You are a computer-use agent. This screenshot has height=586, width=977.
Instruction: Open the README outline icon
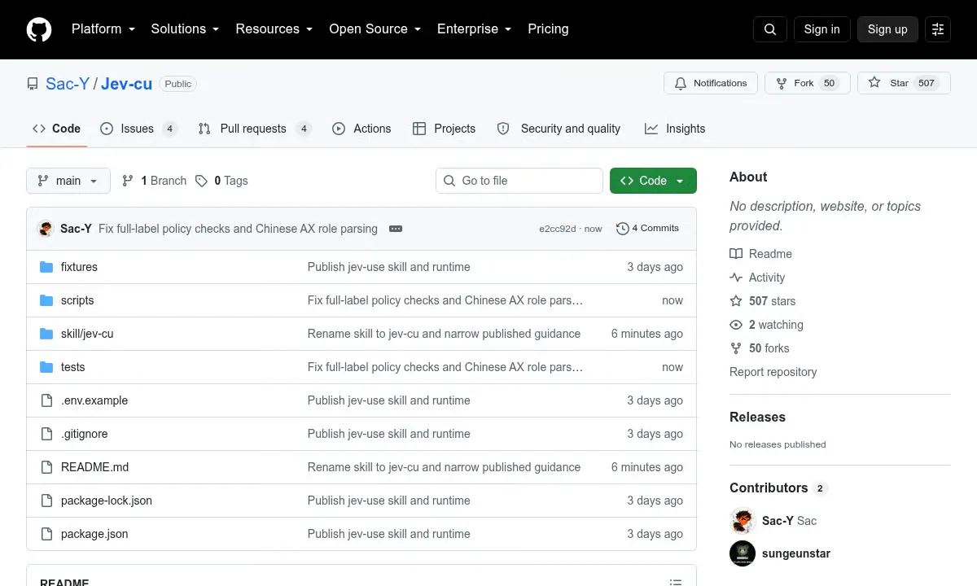675,583
